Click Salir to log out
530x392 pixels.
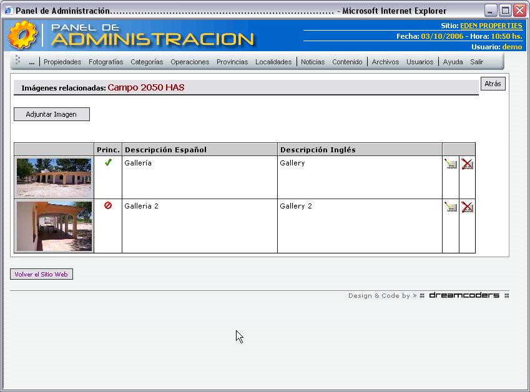(x=477, y=62)
